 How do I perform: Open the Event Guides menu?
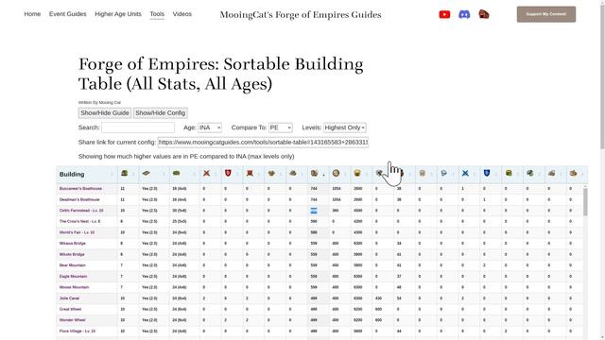click(x=67, y=14)
